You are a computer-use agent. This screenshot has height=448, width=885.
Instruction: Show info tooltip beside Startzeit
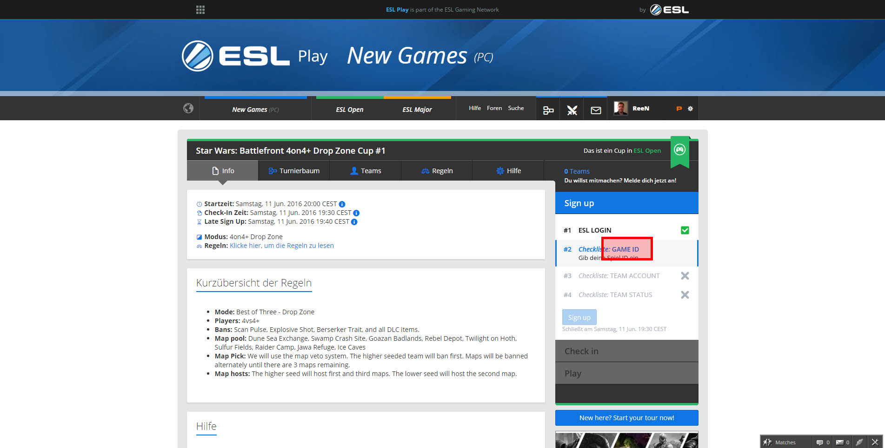click(x=342, y=204)
